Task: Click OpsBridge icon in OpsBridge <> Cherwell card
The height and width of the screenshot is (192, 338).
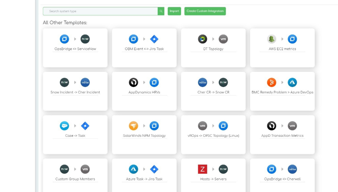Action: click(x=272, y=169)
